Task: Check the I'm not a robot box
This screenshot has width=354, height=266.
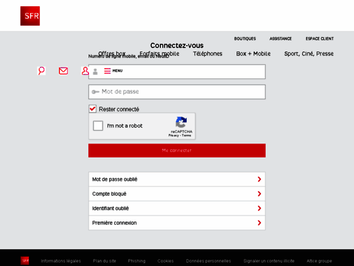Action: (x=98, y=126)
